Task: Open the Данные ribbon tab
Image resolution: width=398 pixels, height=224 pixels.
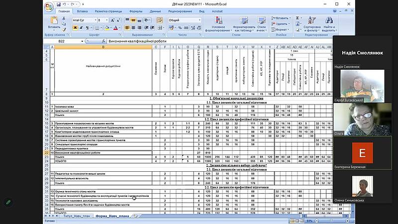Action: click(x=155, y=11)
